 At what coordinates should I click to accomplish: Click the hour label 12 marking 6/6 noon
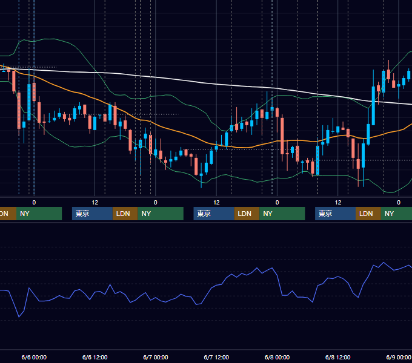[95, 203]
